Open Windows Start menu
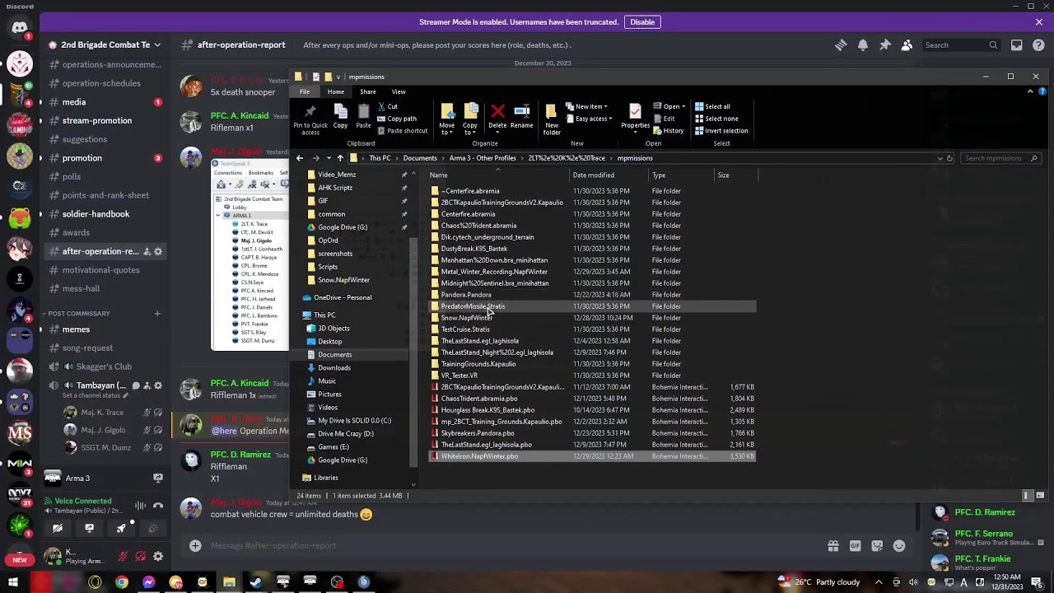Screen dimensions: 1054x593 (x=13, y=582)
